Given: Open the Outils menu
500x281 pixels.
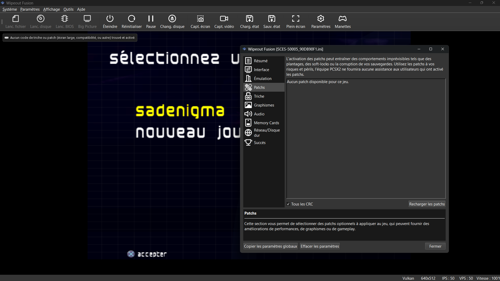Looking at the screenshot, I should point(69,9).
